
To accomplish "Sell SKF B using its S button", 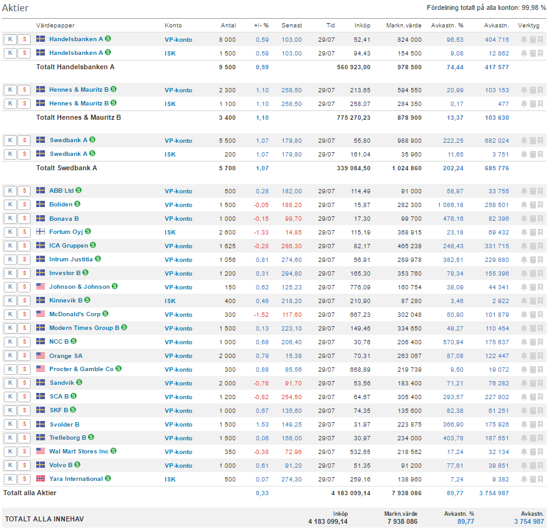I will [24, 410].
